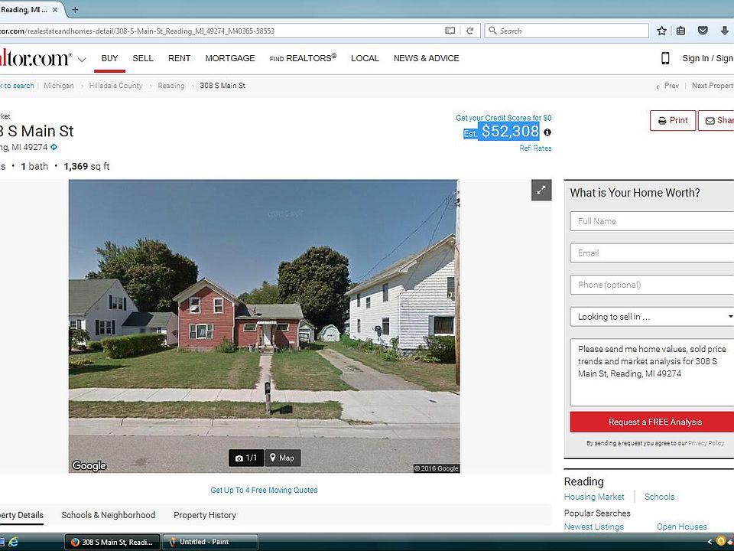Toggle Reader View icon in the address bar

click(x=451, y=31)
